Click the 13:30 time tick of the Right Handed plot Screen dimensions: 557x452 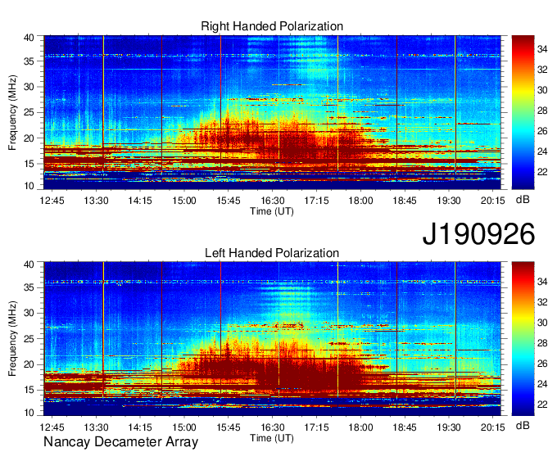pos(96,201)
